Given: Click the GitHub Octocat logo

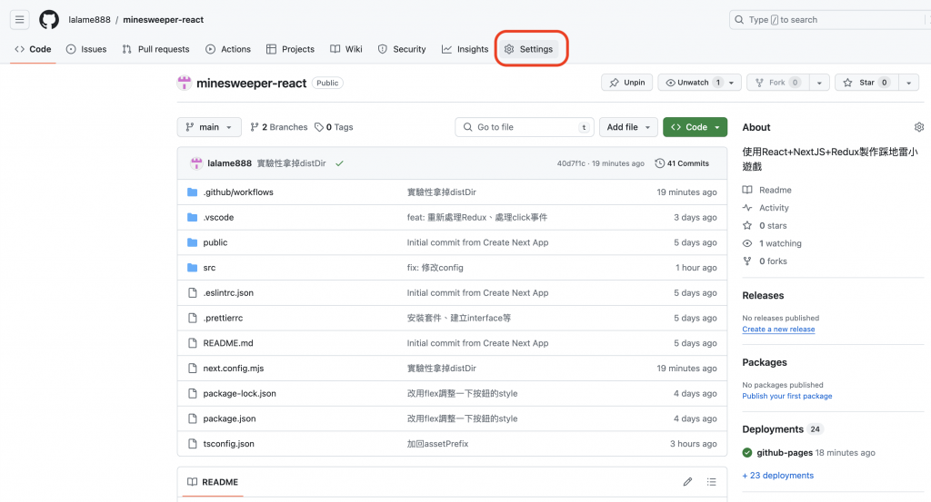Looking at the screenshot, I should tap(49, 20).
